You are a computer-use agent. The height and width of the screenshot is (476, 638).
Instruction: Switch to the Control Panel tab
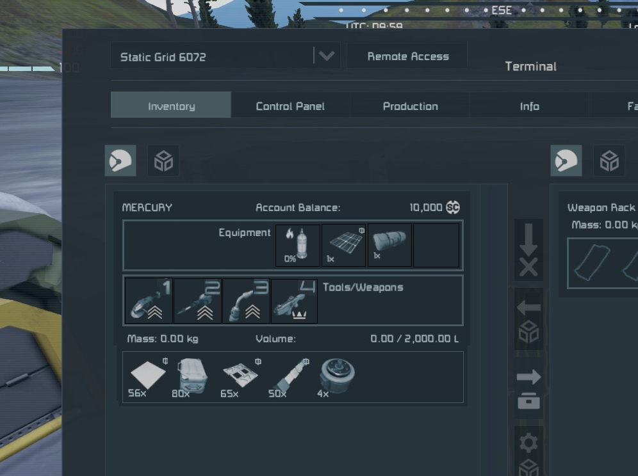[x=290, y=106]
